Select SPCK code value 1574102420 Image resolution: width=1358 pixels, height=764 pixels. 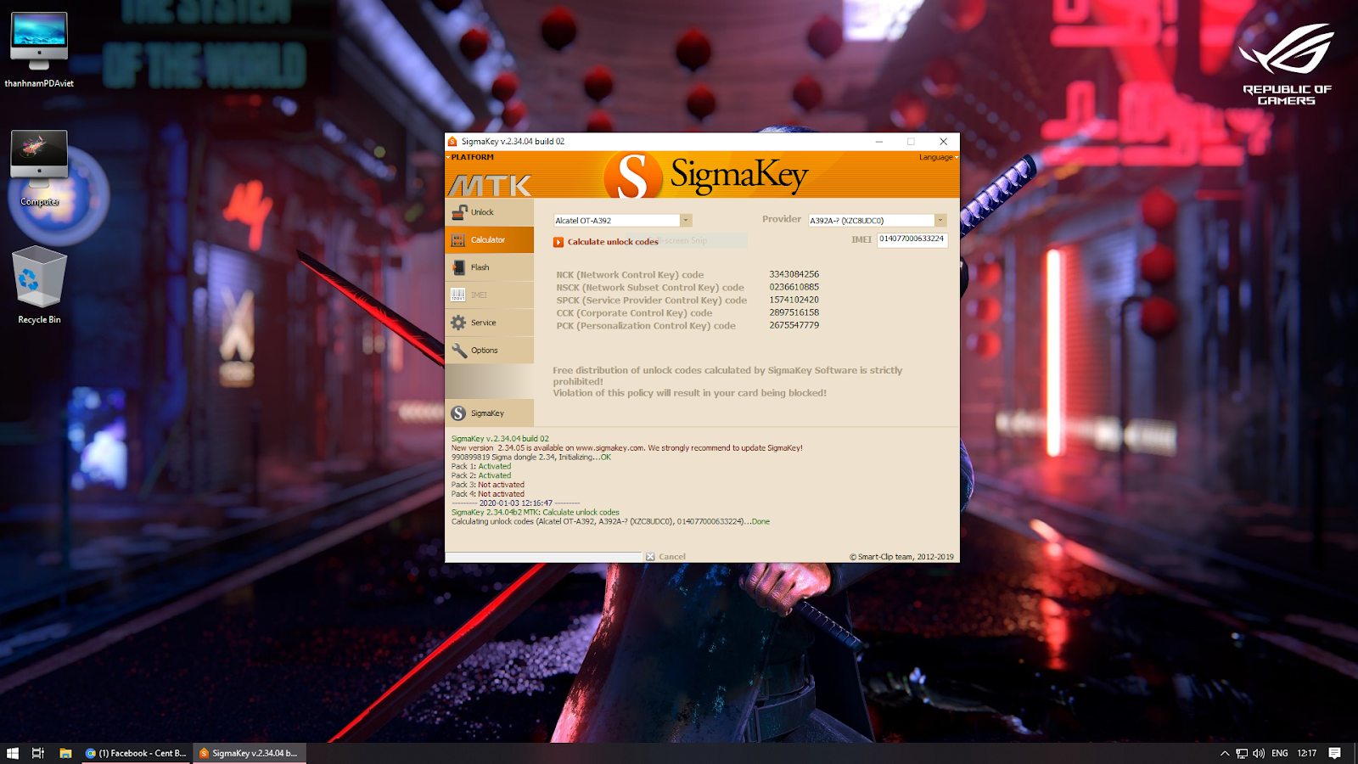[794, 300]
